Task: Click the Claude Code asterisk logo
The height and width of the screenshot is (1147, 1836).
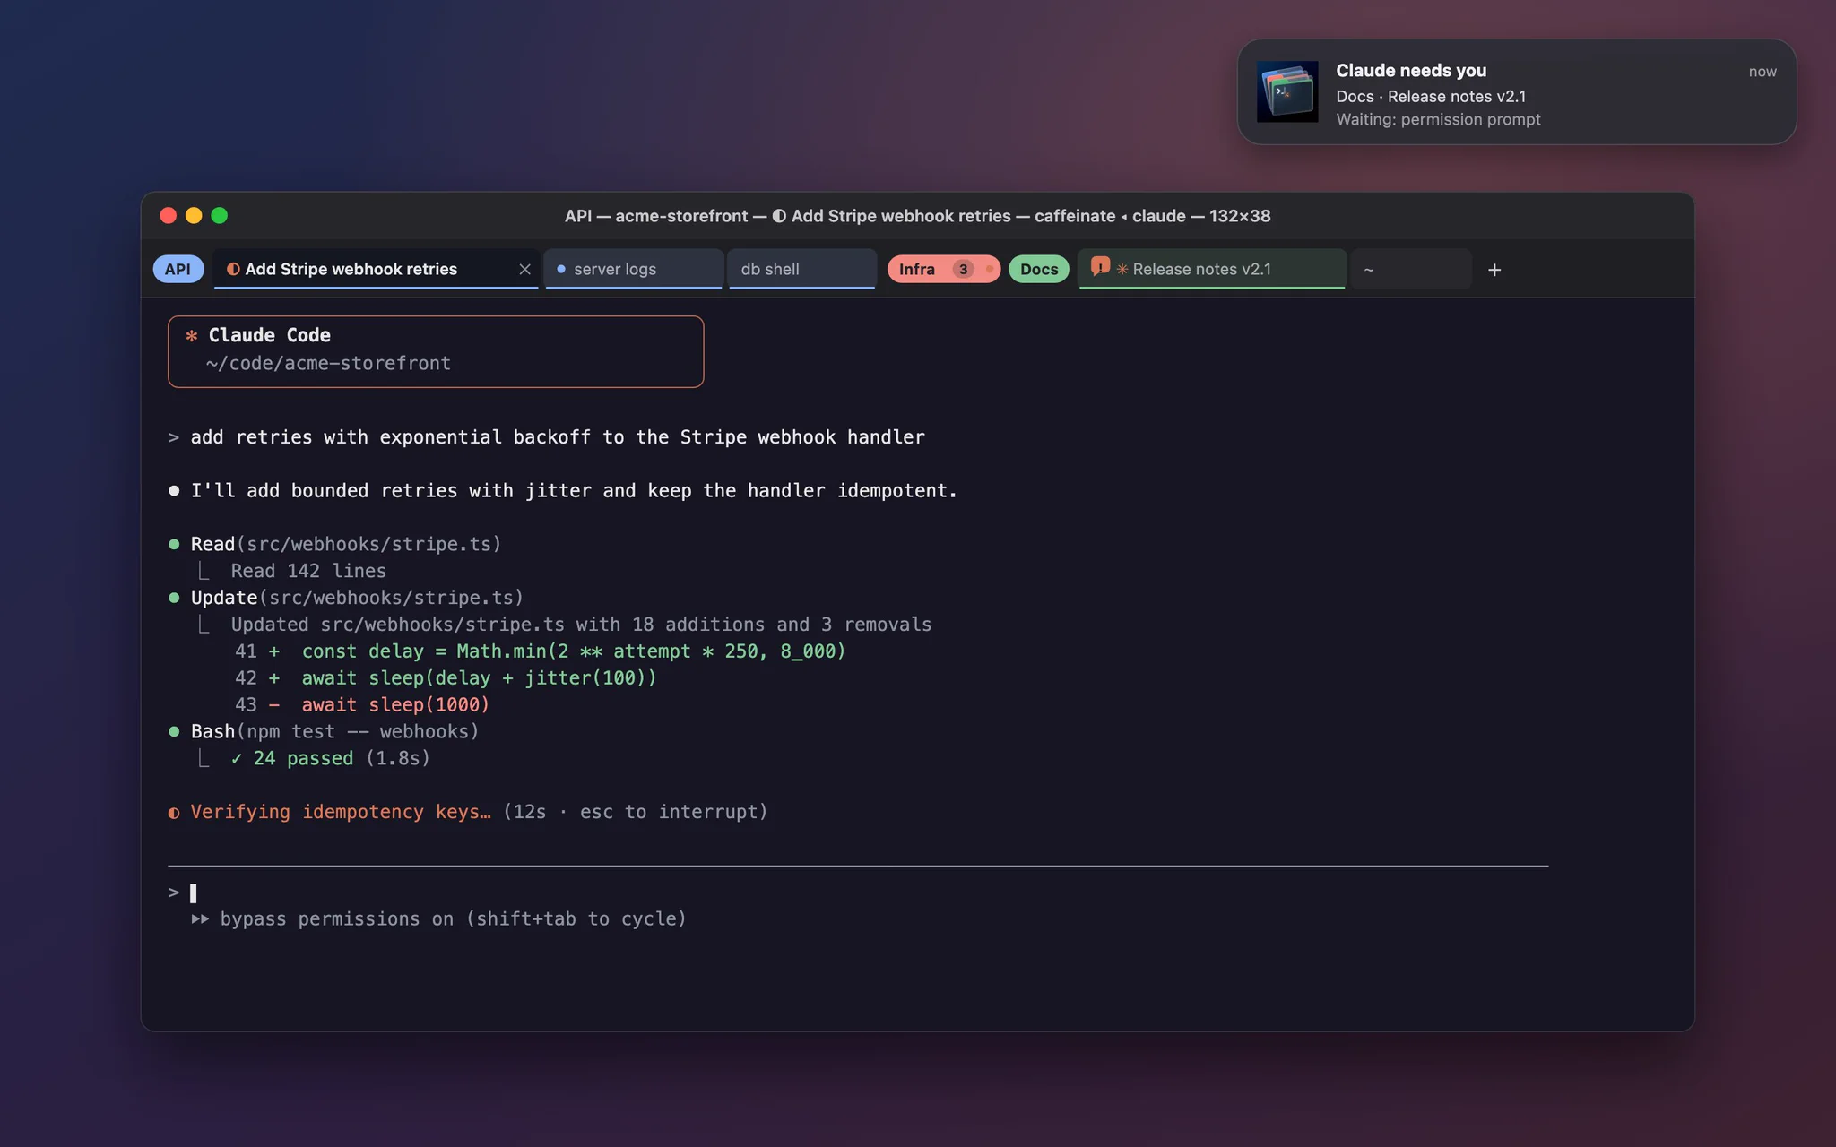Action: click(x=191, y=335)
